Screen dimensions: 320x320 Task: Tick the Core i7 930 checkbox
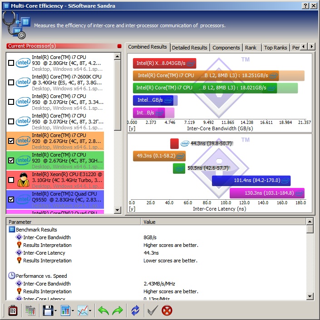click(x=11, y=63)
